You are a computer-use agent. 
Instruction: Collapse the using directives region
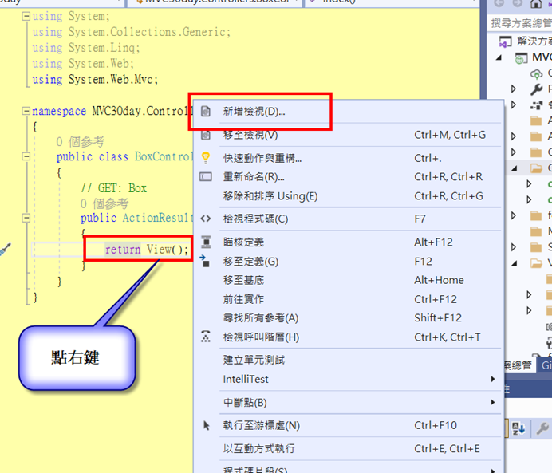(26, 16)
